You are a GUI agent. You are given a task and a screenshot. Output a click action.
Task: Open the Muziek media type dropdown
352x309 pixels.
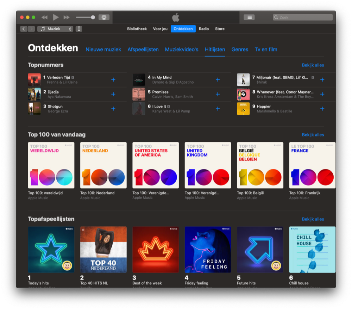55,29
